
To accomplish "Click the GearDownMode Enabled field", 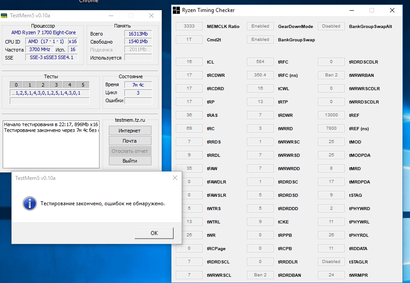I will (260, 26).
